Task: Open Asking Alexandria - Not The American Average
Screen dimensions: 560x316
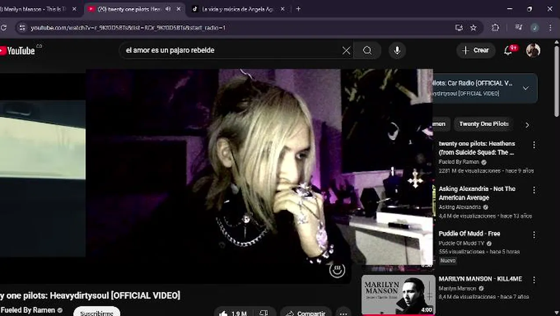Action: 477,193
